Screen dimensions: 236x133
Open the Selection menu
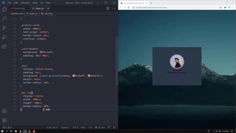pyautogui.click(x=25, y=3)
